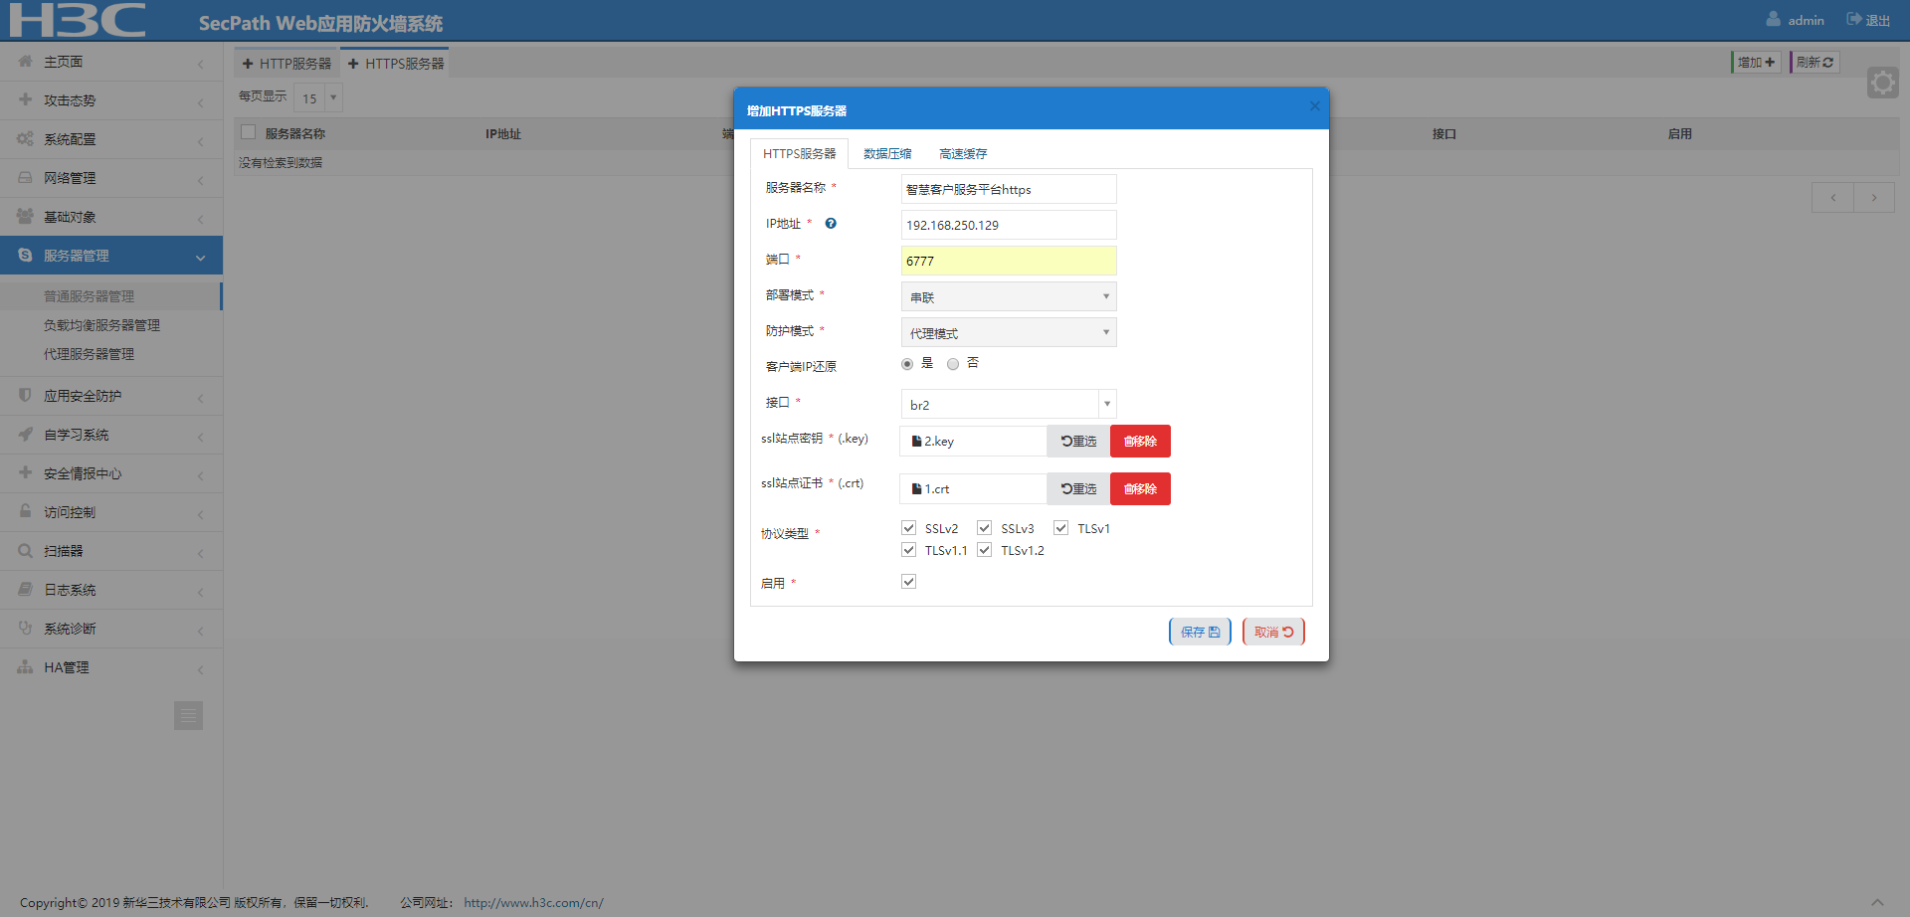Viewport: 1910px width, 917px height.
Task: Open the 每页显示 page size dropdown
Action: point(318,97)
